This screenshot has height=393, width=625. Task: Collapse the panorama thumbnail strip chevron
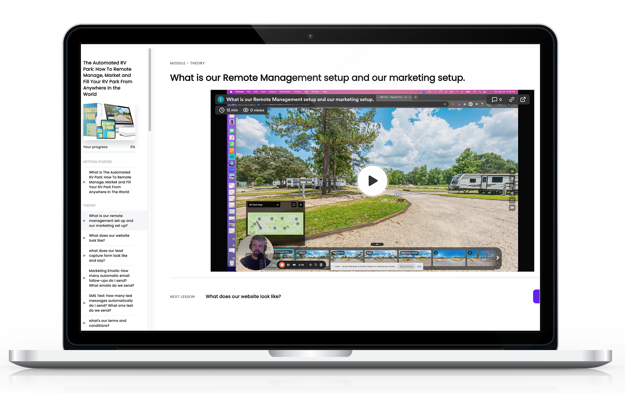click(377, 244)
